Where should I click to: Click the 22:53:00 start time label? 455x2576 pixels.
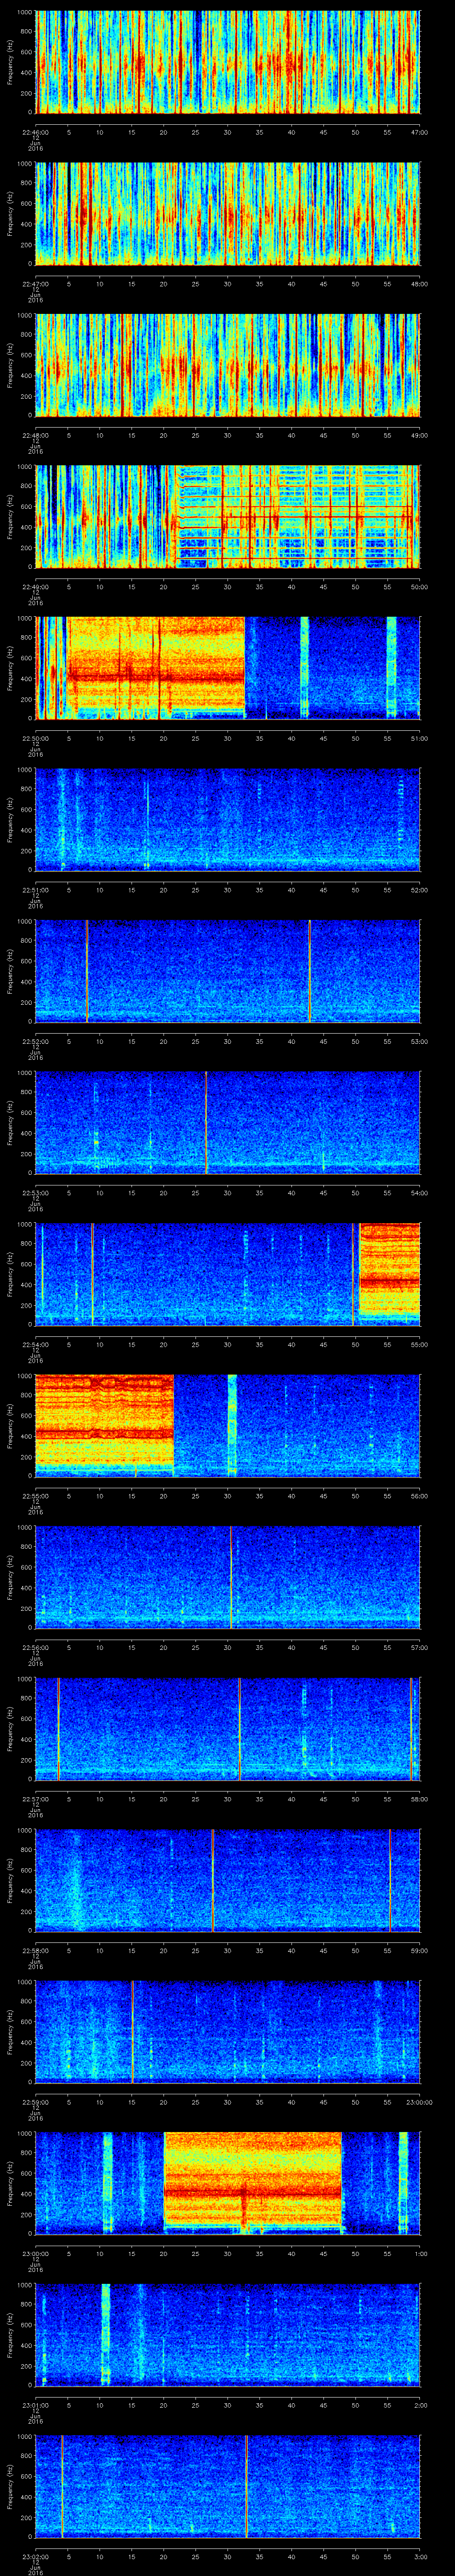[35, 1193]
